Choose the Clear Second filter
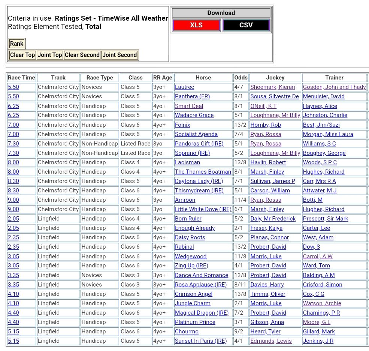 tap(82, 55)
